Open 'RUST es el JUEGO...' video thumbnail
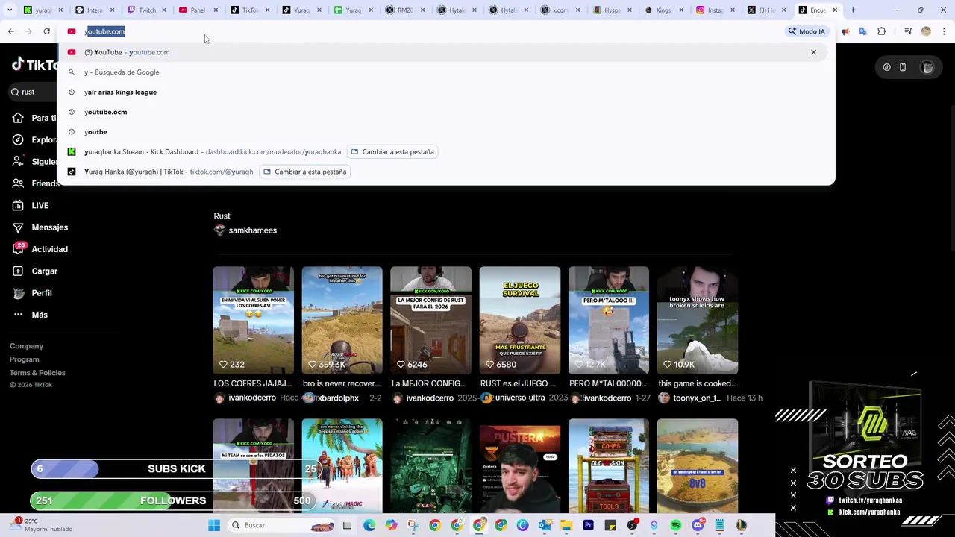This screenshot has height=537, width=955. [x=519, y=320]
